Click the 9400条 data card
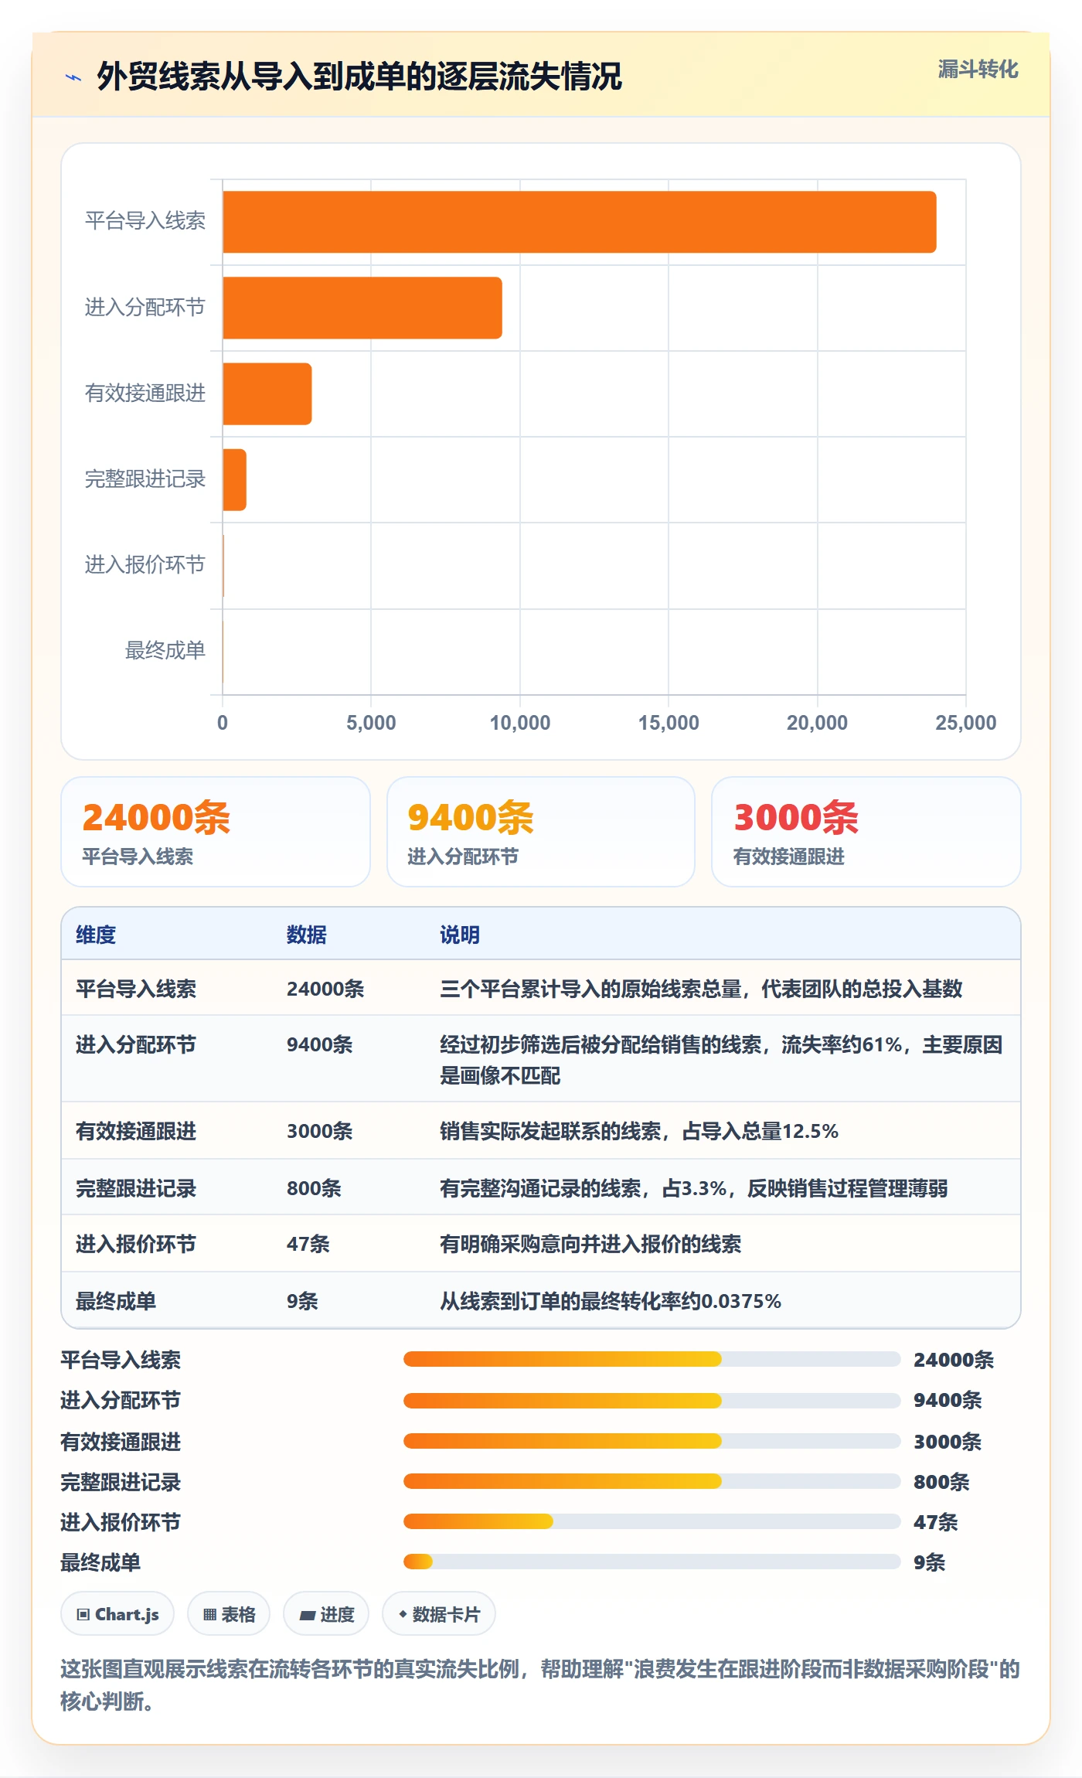Image resolution: width=1082 pixels, height=1778 pixels. point(541,832)
